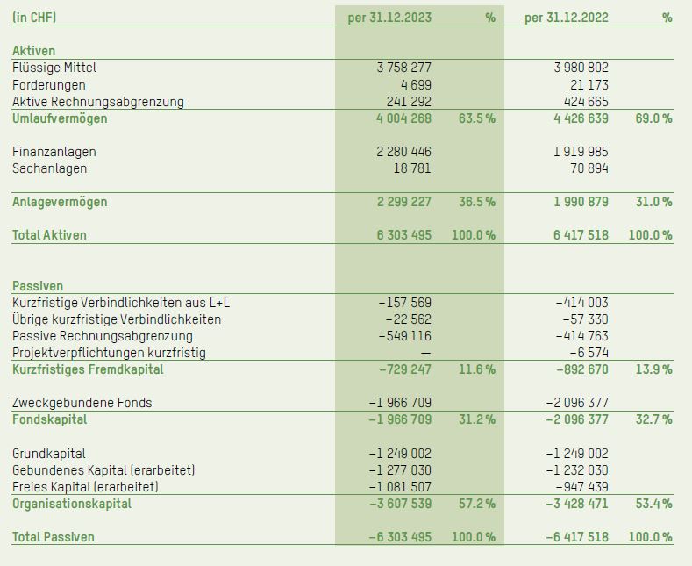Click the 2022 Sachanlagen value 70 894
This screenshot has height=566, width=692.
click(589, 168)
